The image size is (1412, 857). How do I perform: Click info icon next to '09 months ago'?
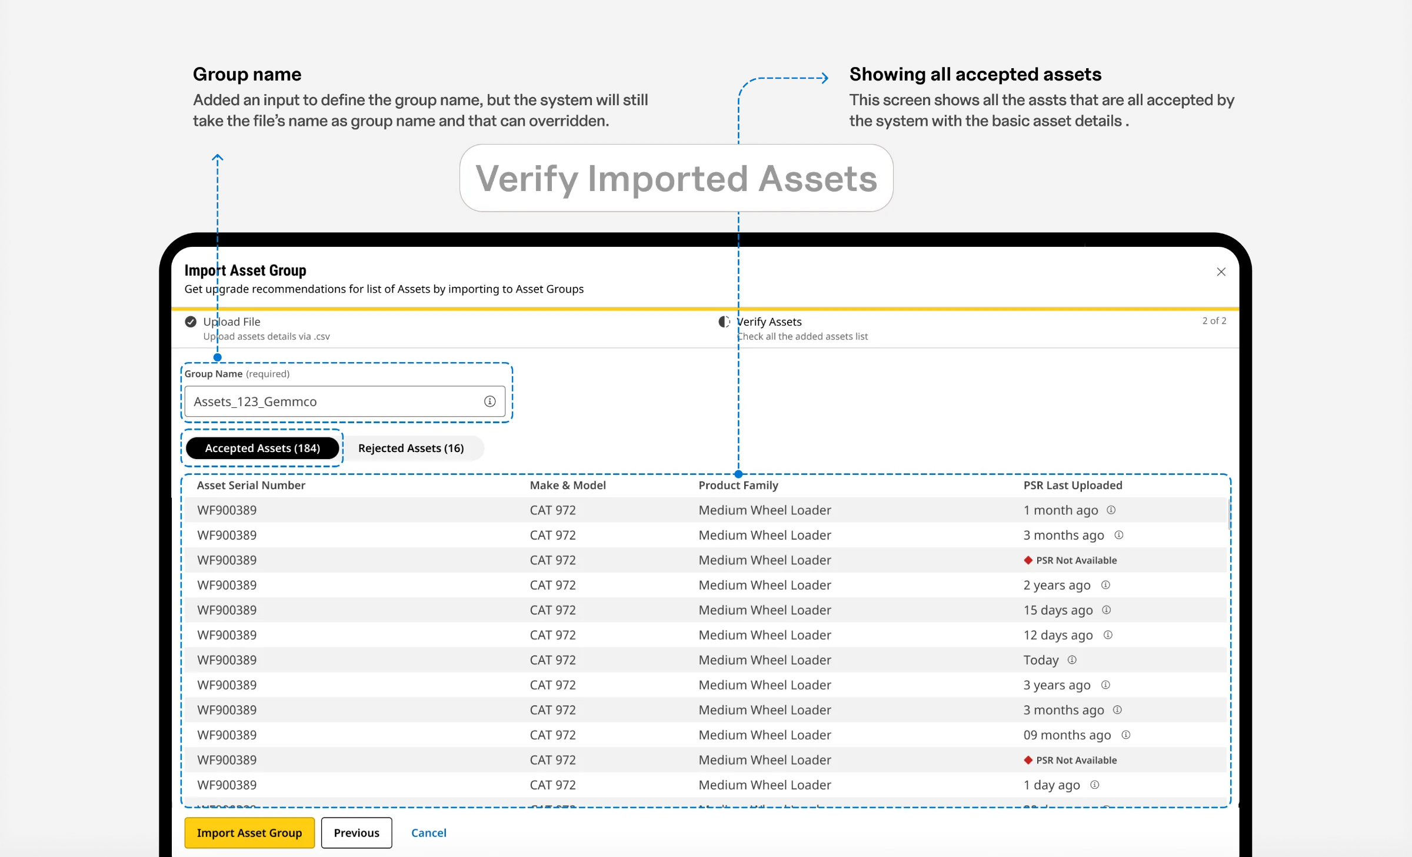point(1125,735)
